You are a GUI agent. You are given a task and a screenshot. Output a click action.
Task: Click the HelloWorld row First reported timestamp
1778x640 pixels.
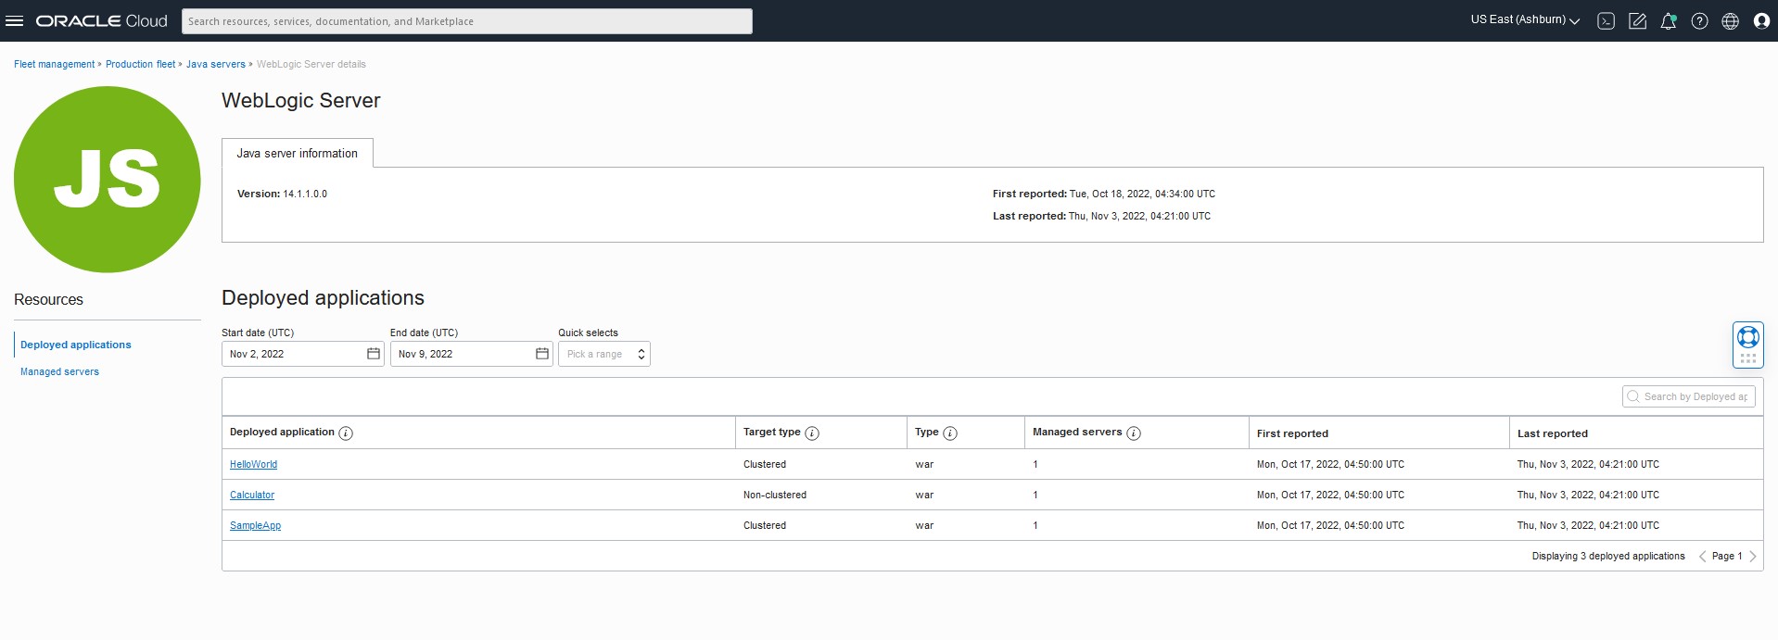pyautogui.click(x=1330, y=464)
